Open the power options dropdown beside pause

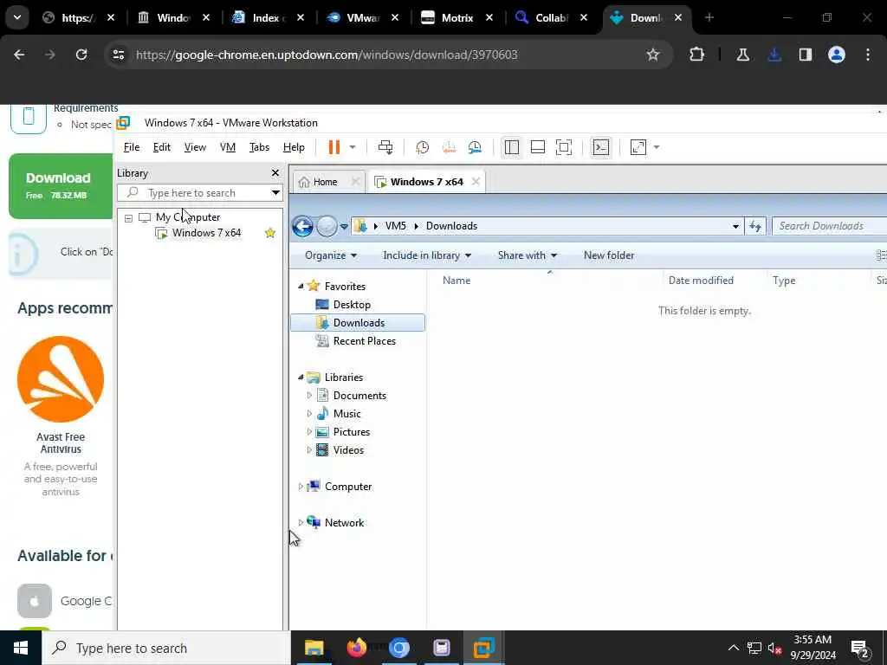(x=353, y=147)
